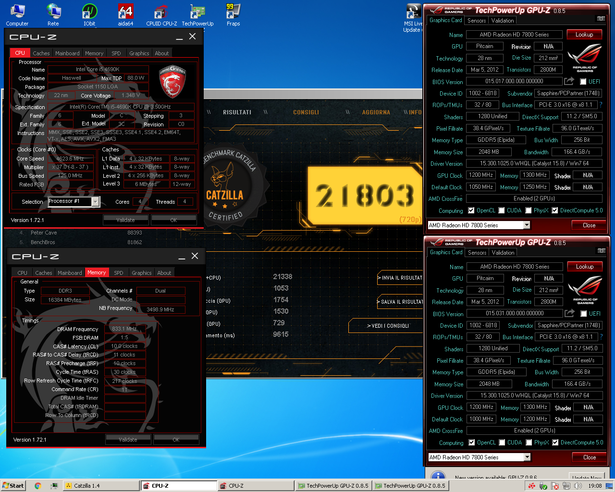The height and width of the screenshot is (492, 615).
Task: Click Close button in top GPU-Z
Action: coord(589,225)
